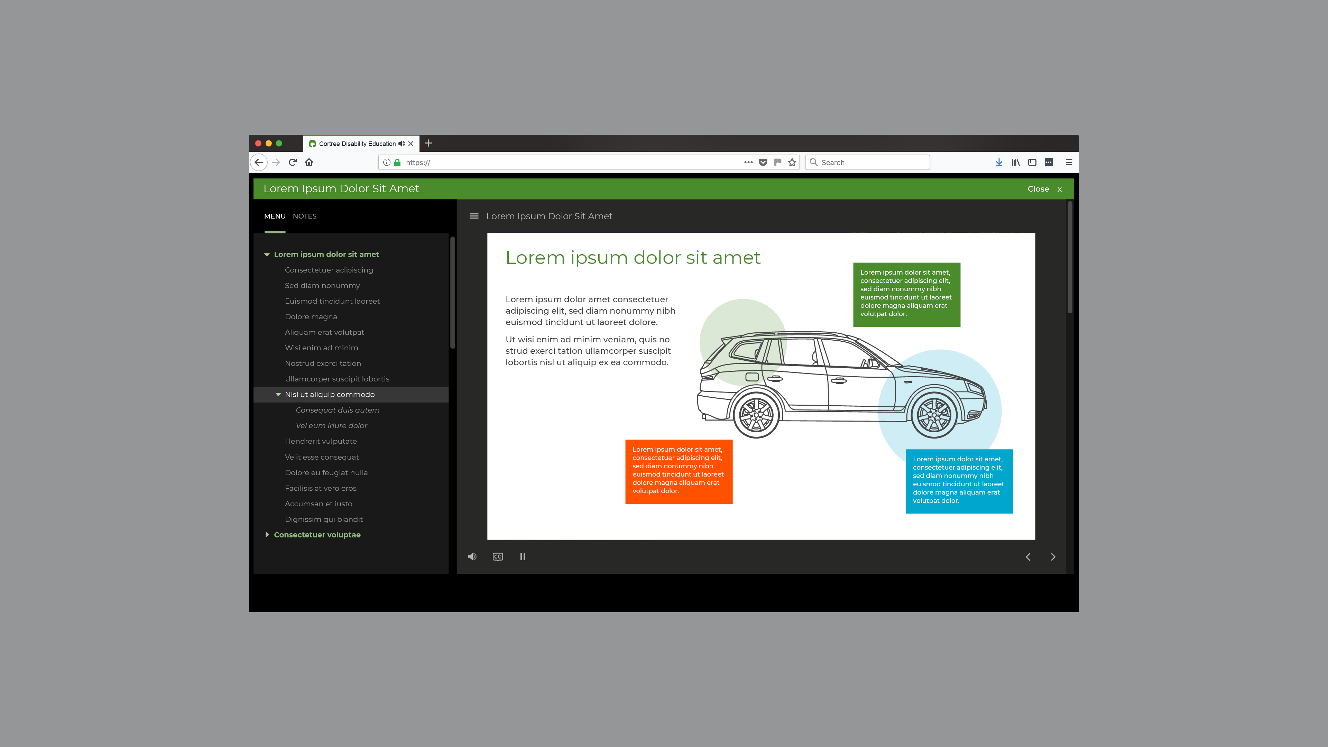Image resolution: width=1328 pixels, height=747 pixels.
Task: Mute the course audio volume icon
Action: point(472,556)
